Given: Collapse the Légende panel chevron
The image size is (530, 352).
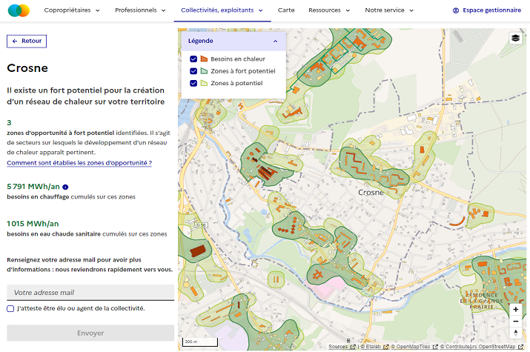Looking at the screenshot, I should (276, 41).
